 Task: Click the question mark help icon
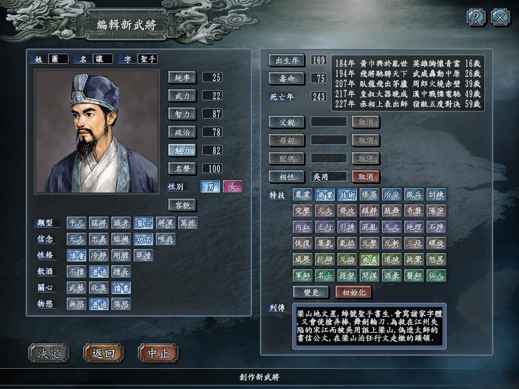(476, 17)
